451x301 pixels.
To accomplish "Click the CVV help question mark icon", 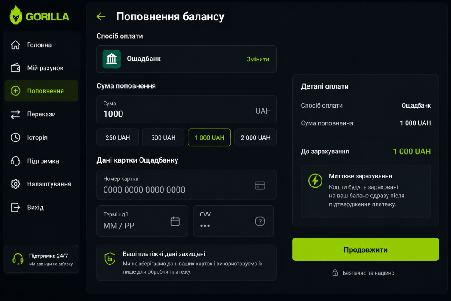I will pyautogui.click(x=260, y=221).
